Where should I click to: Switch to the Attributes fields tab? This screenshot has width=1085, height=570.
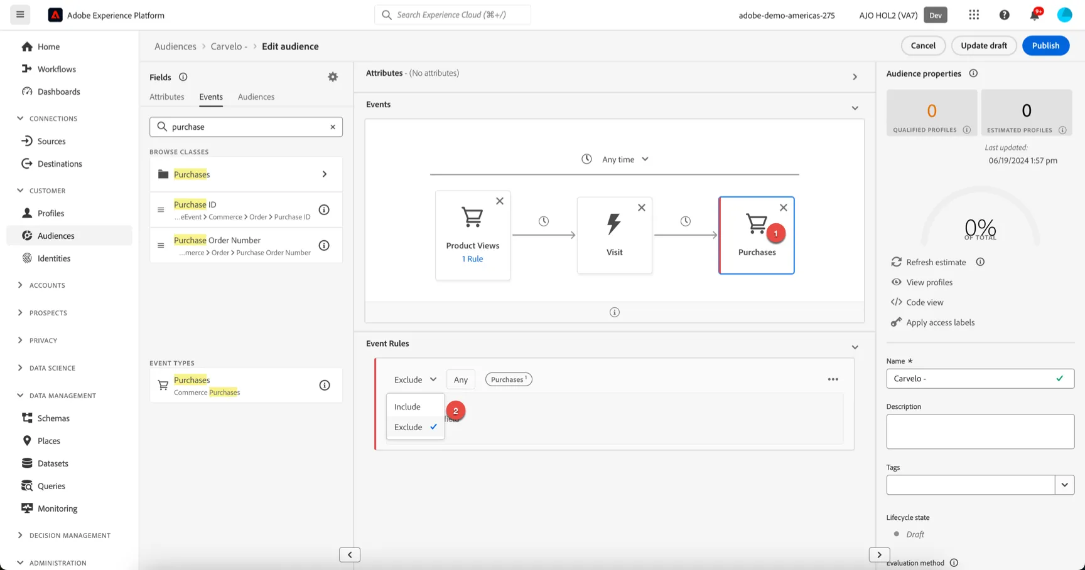[167, 97]
